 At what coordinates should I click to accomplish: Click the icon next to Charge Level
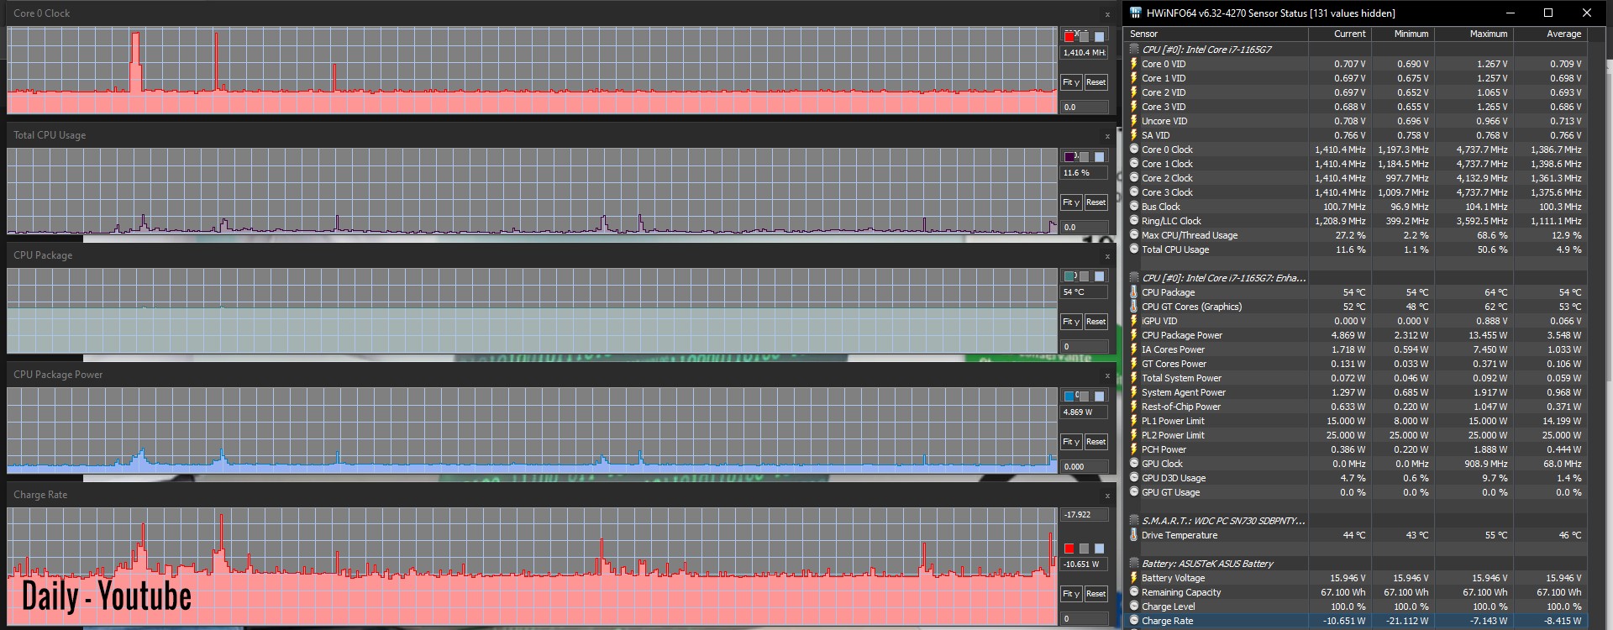[1134, 606]
